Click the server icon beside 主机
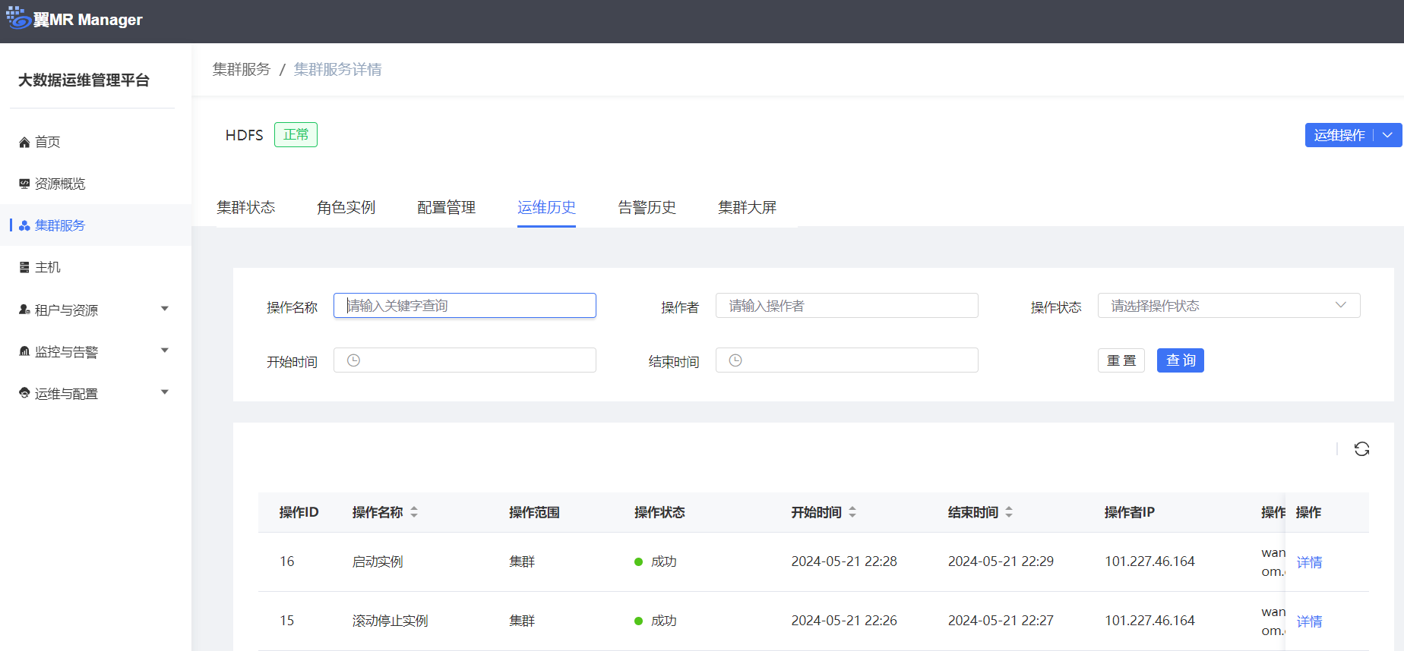Viewport: 1404px width, 651px height. pos(24,267)
